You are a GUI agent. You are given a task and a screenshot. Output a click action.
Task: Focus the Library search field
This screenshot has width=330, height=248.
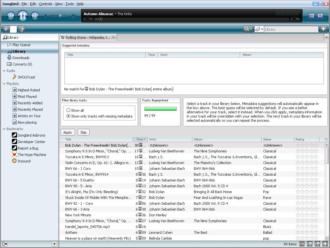291,29
